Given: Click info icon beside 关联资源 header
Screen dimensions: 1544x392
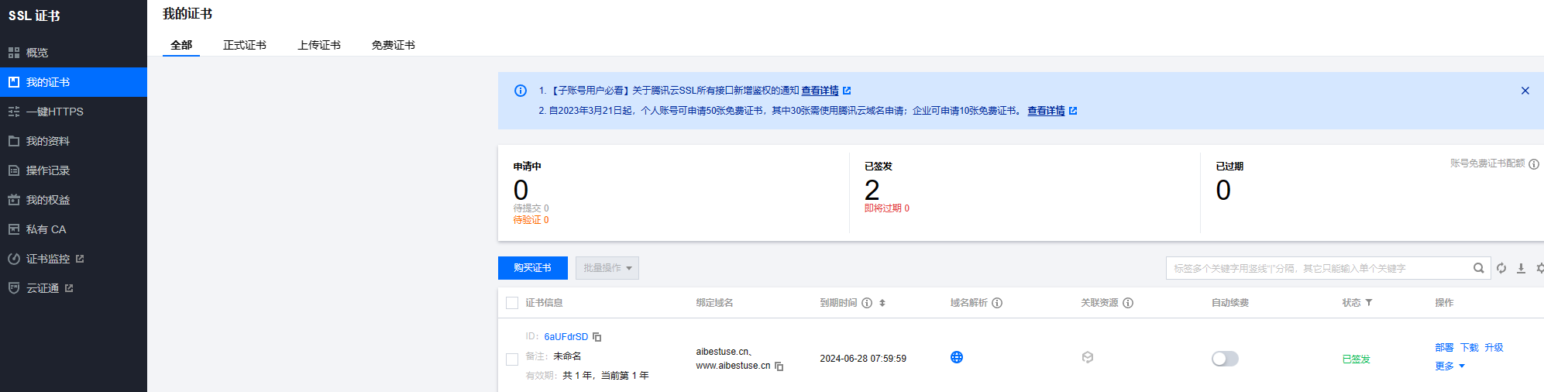Looking at the screenshot, I should pyautogui.click(x=1128, y=303).
